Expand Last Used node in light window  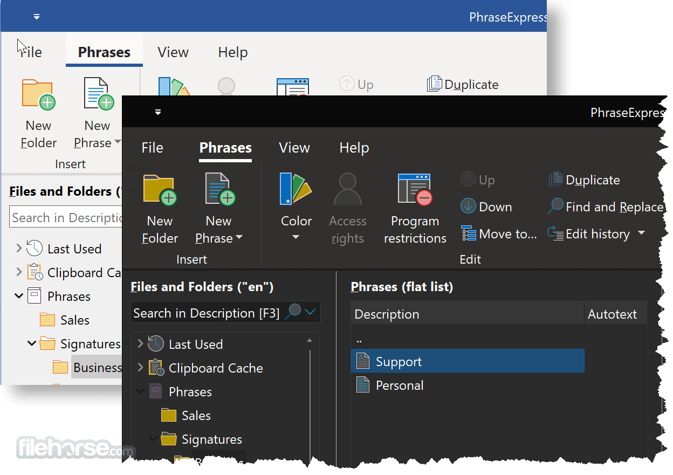(19, 248)
